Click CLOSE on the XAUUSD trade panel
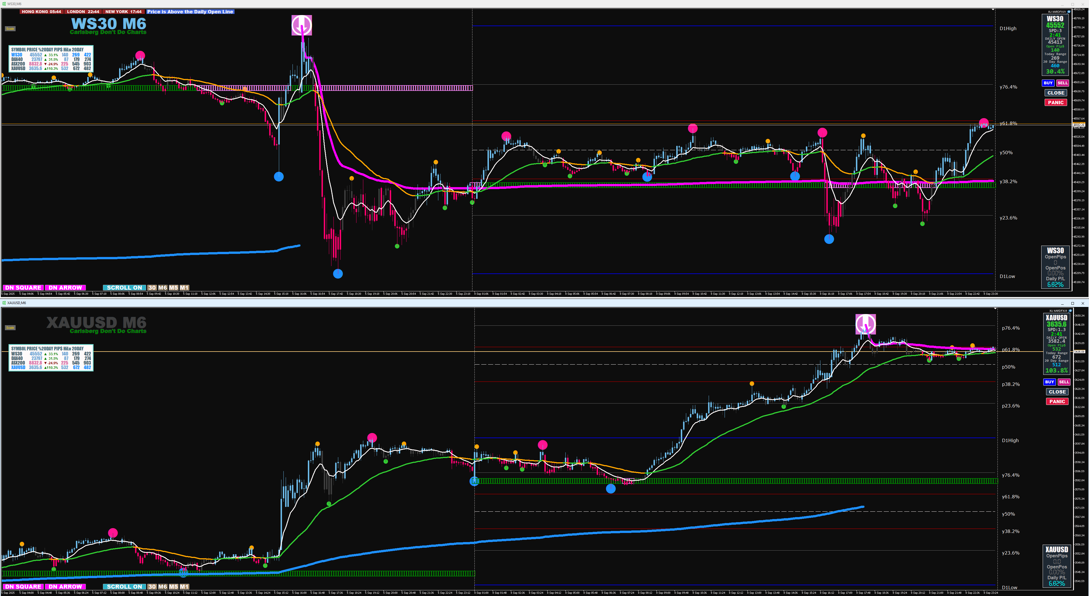1089x596 pixels. [1057, 392]
